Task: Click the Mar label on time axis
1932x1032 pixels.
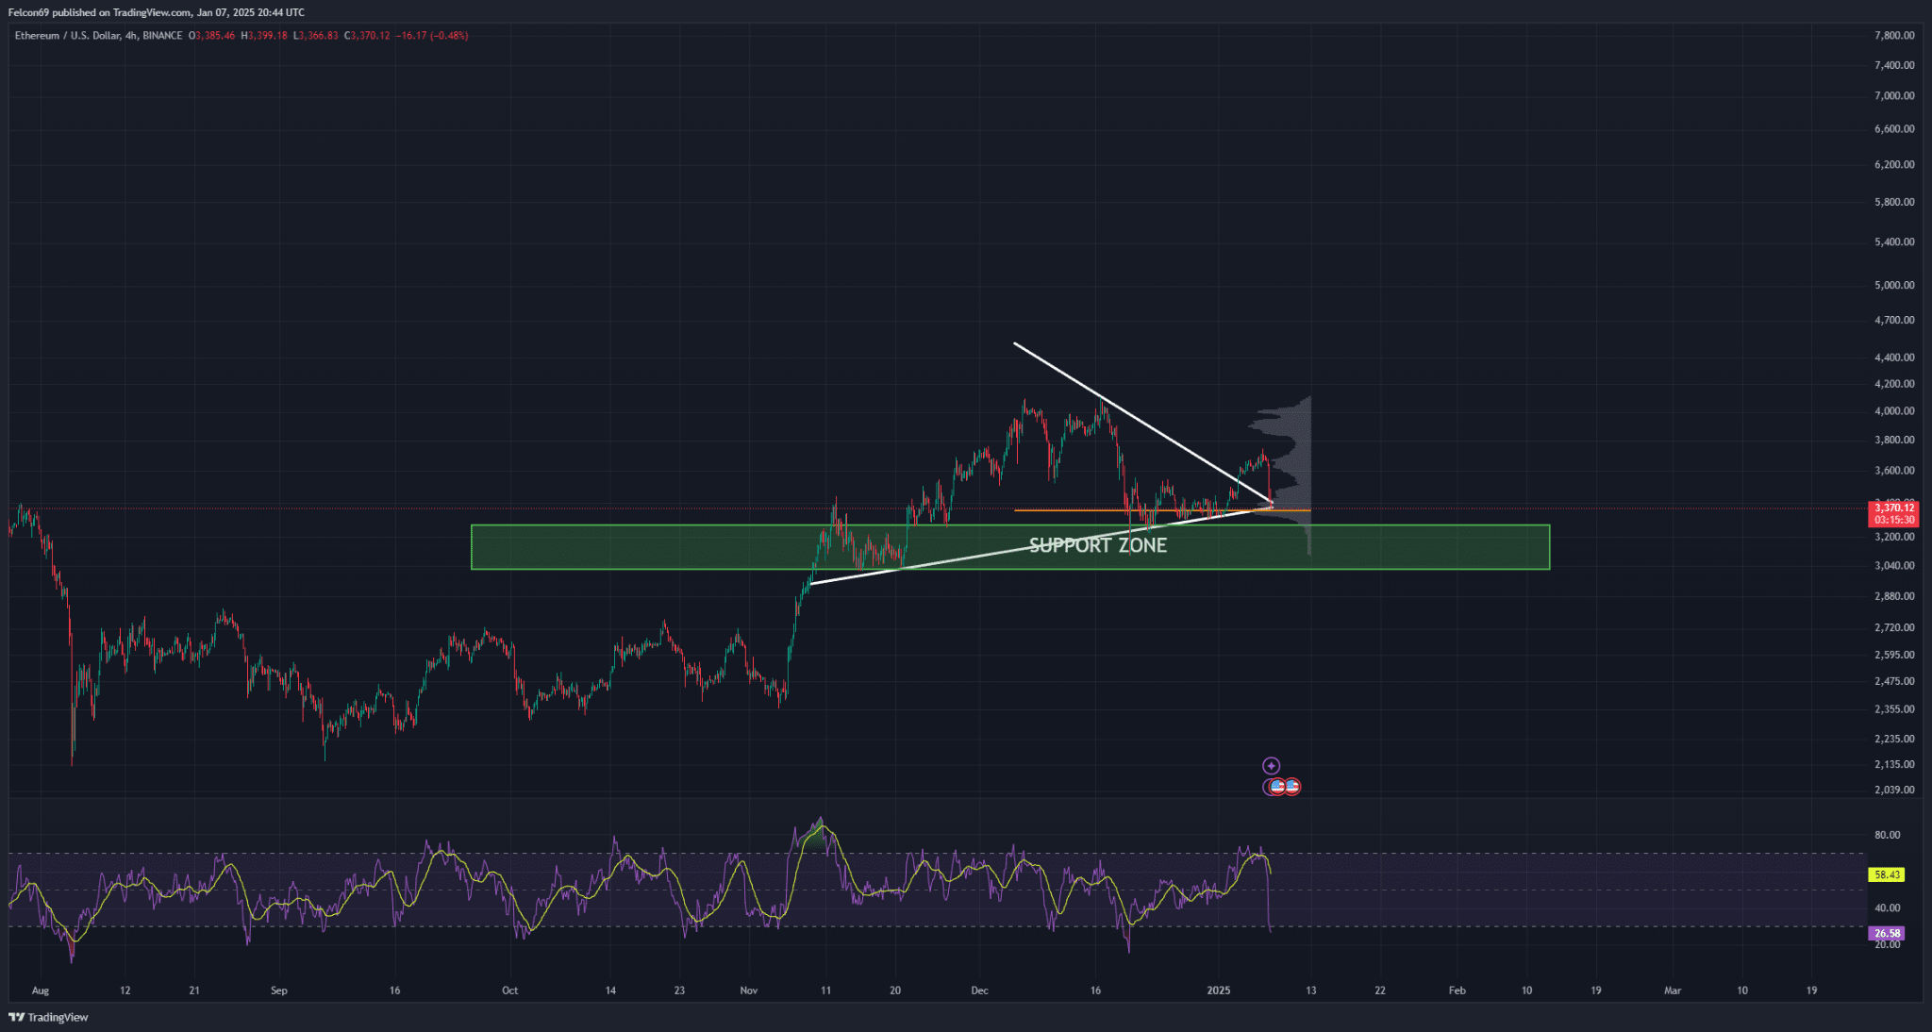Action: 1673,990
